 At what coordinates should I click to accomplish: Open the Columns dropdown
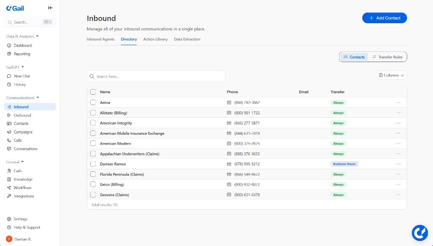pyautogui.click(x=391, y=75)
